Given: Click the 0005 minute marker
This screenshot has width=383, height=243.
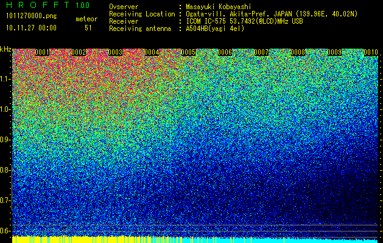Looking at the screenshot, I should pyautogui.click(x=188, y=52).
